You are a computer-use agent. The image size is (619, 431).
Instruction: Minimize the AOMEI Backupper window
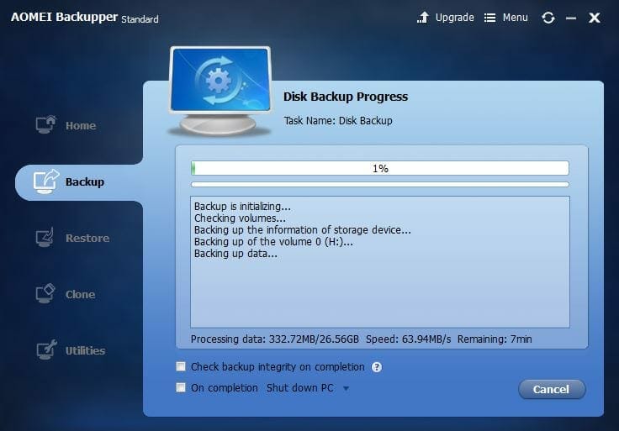click(x=572, y=18)
